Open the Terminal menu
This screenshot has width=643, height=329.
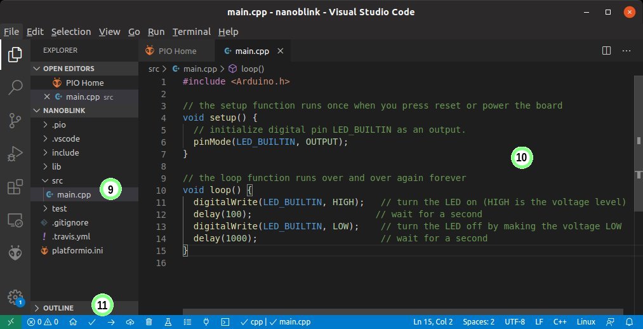coord(191,32)
